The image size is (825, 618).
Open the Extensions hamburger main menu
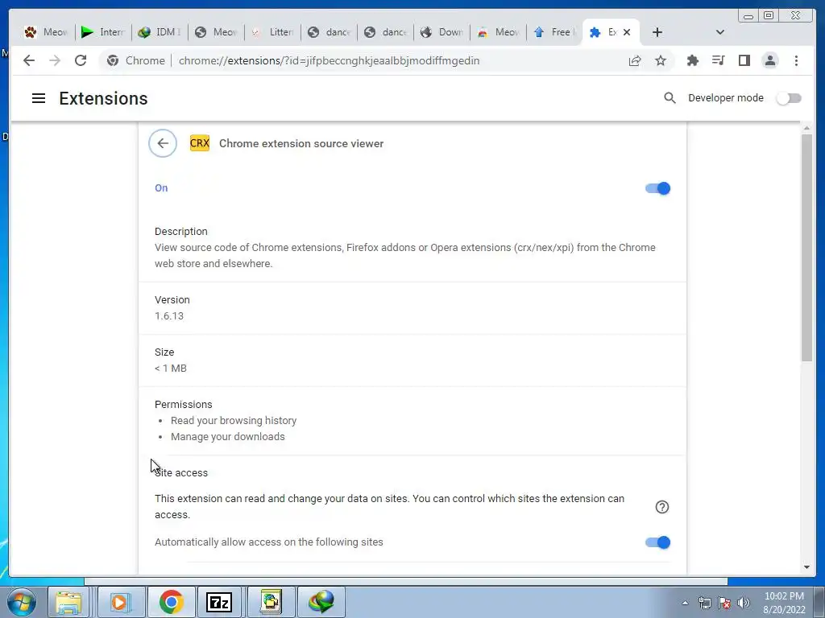39,98
